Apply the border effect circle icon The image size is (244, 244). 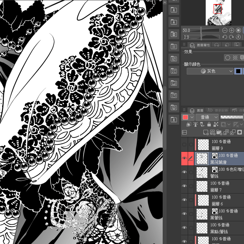228,58
